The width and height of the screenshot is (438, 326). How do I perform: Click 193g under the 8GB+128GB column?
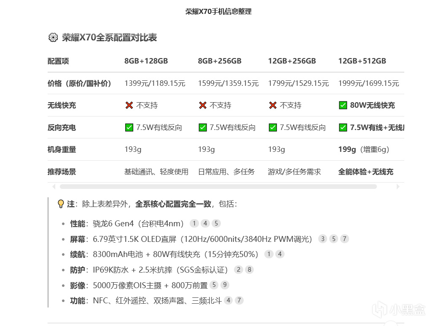tap(133, 150)
